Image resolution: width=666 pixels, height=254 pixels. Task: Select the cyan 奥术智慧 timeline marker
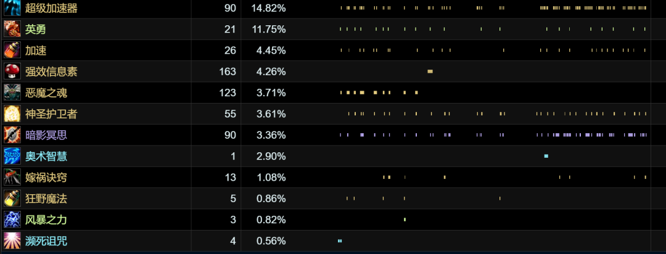point(546,157)
